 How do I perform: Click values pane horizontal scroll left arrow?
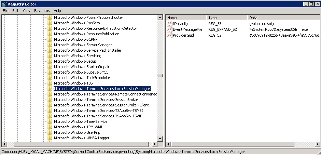click(168, 144)
